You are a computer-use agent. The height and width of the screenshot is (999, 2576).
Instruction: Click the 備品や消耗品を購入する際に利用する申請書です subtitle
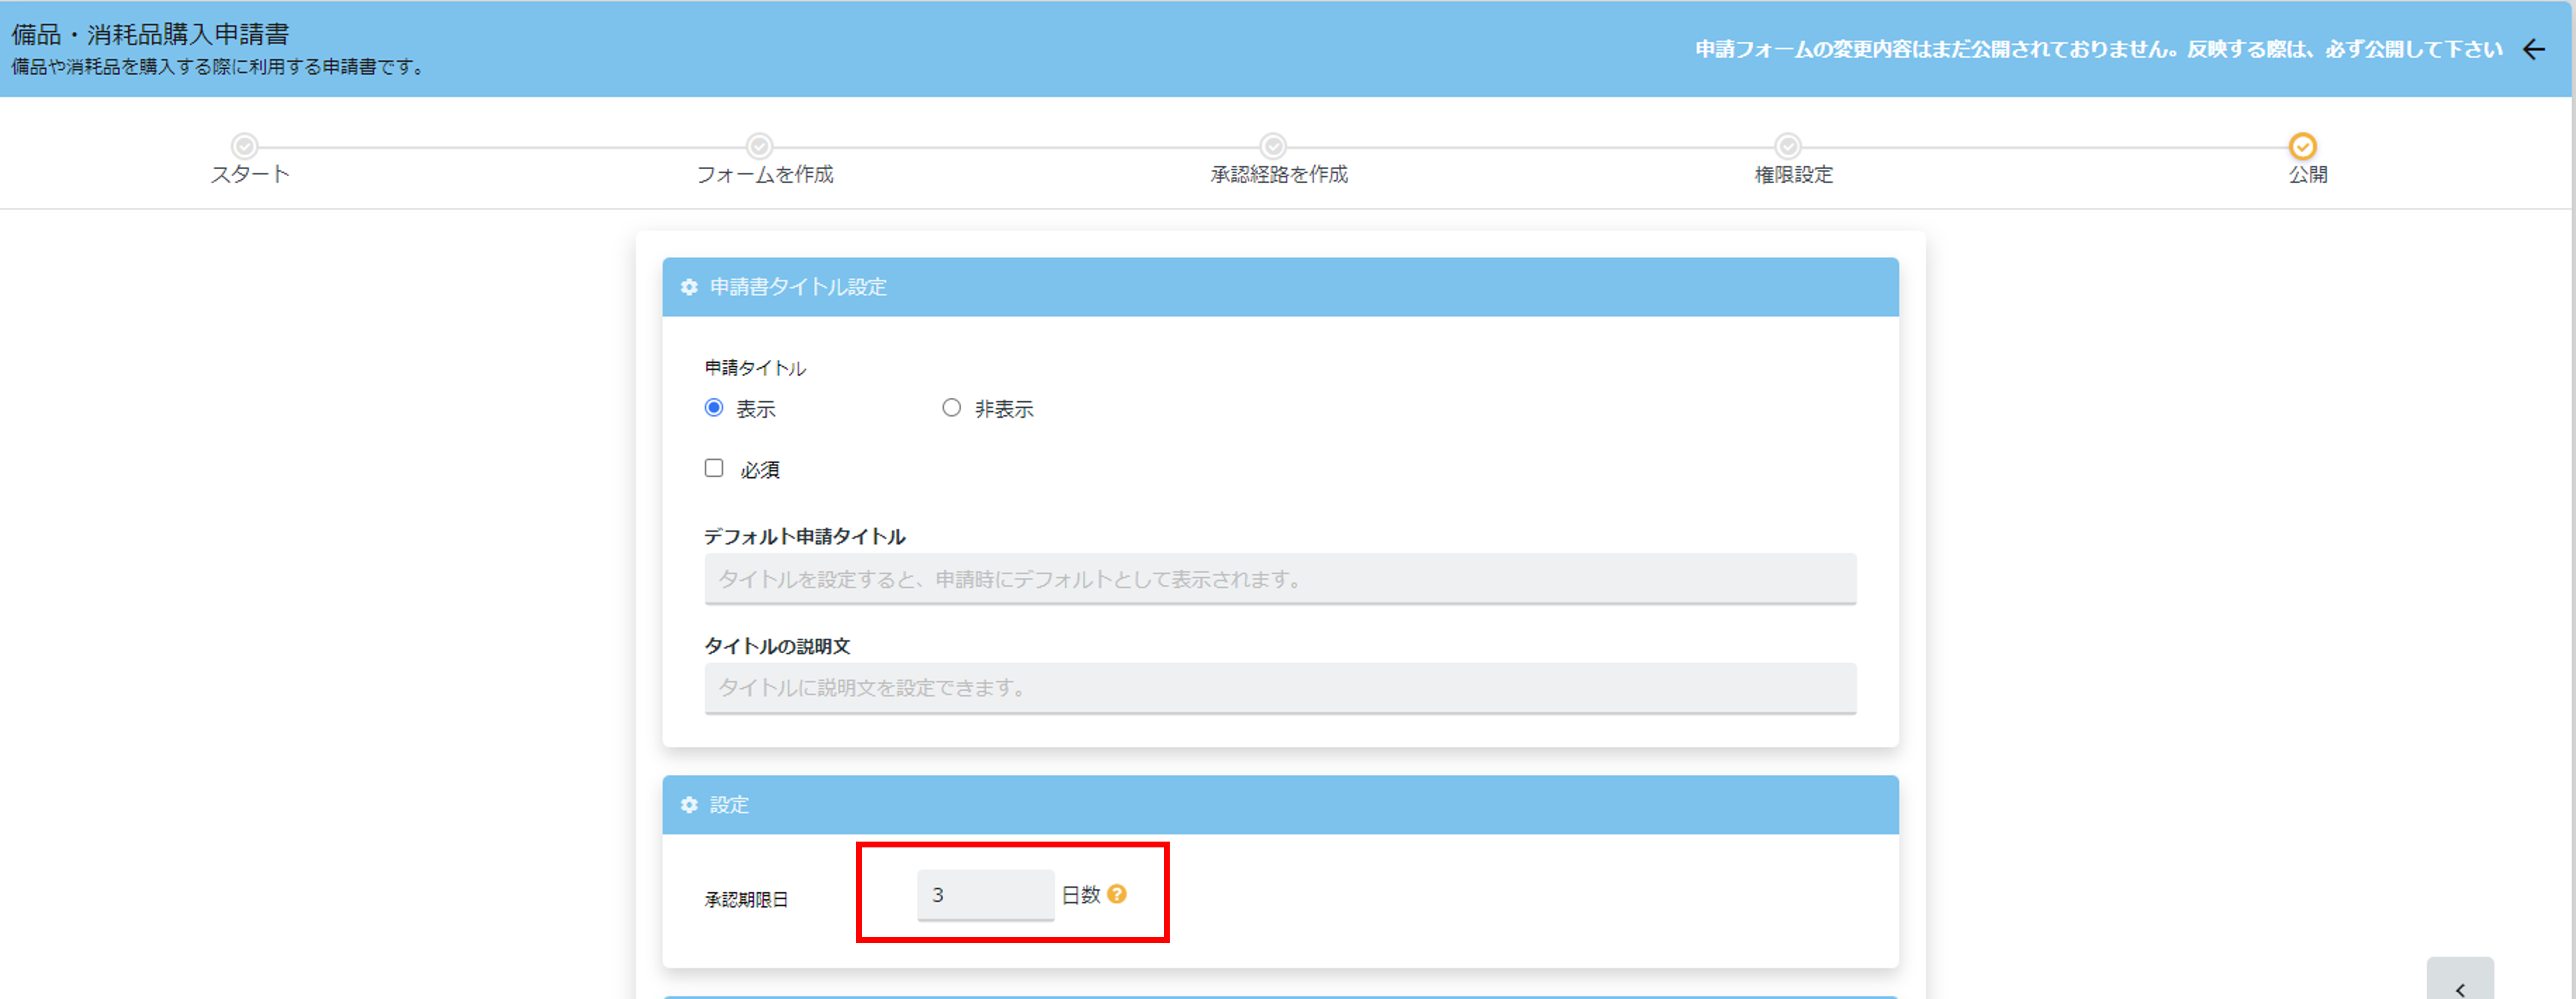[220, 67]
